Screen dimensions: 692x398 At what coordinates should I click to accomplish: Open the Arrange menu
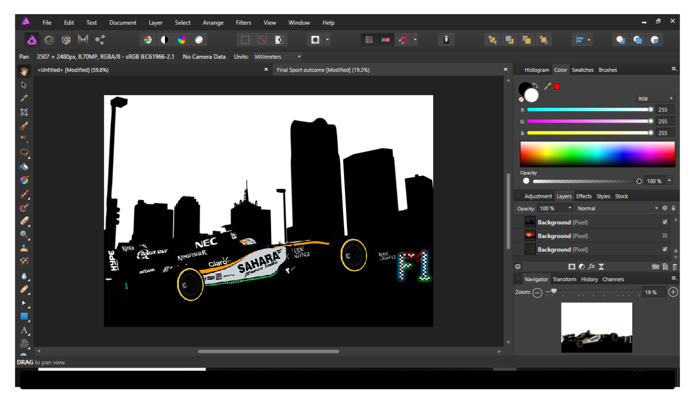pos(213,22)
